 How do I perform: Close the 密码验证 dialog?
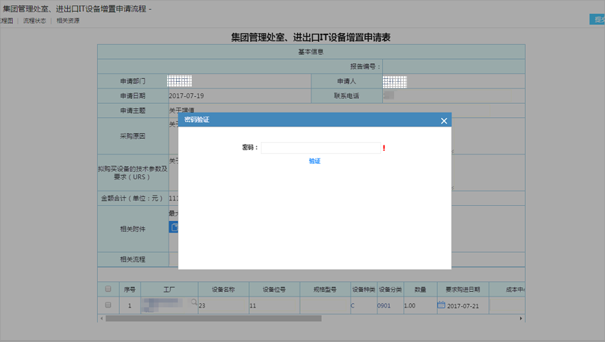point(444,121)
